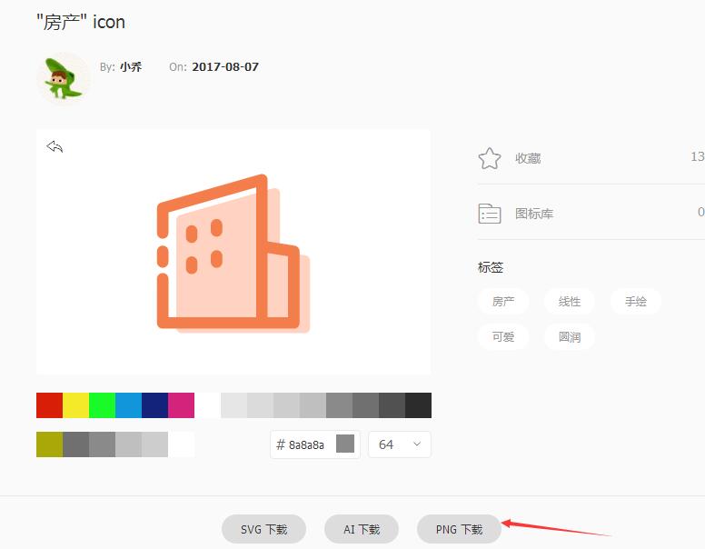
Task: Open the icon size dropdown showing 64
Action: (400, 444)
